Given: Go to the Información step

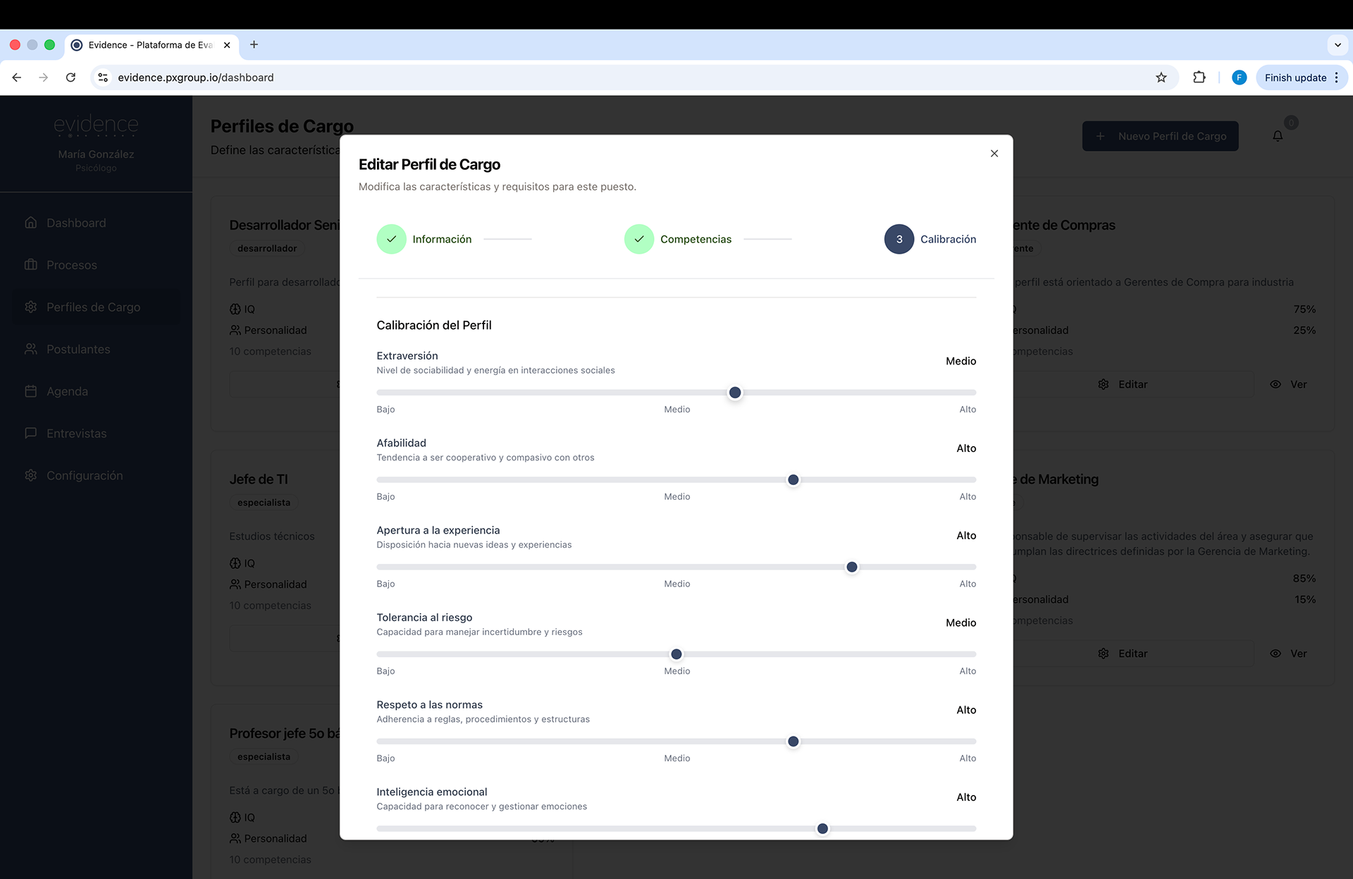Looking at the screenshot, I should (441, 240).
